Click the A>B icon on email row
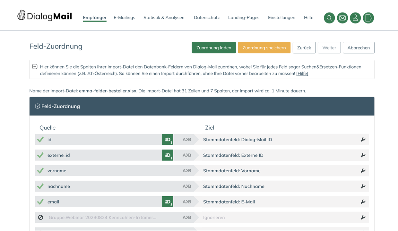Screen dimensions: 398x231 pyautogui.click(x=187, y=202)
